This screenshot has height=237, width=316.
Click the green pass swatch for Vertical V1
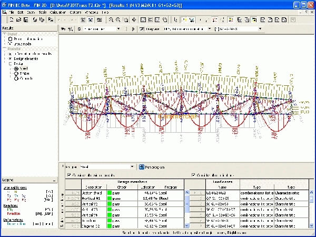pyautogui.click(x=111, y=198)
